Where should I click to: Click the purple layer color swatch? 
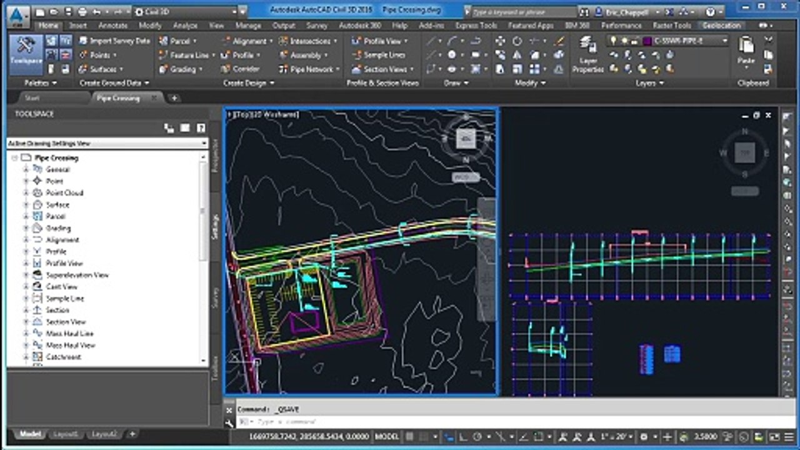coord(647,41)
